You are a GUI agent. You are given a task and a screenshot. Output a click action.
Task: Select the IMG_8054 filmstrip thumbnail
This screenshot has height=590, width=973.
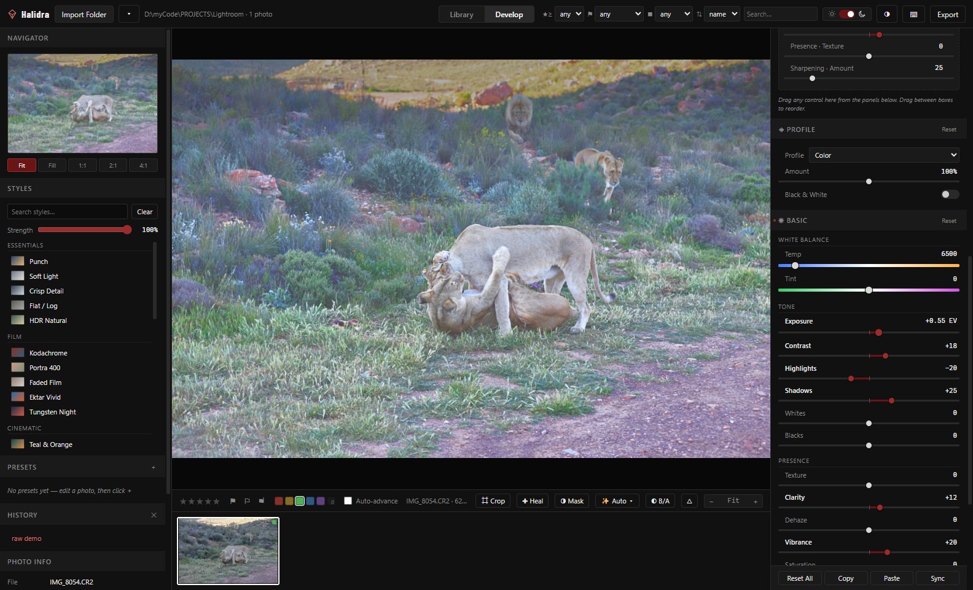coord(228,551)
